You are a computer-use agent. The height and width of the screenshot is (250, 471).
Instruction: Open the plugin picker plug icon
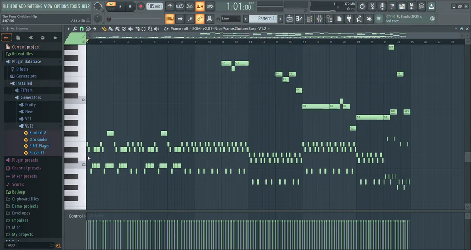(349, 19)
